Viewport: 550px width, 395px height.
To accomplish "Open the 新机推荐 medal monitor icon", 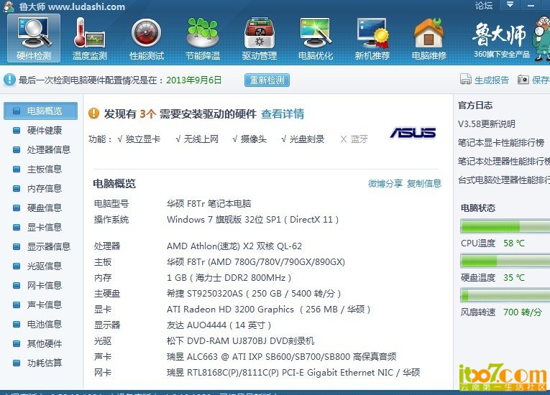I will point(372,39).
